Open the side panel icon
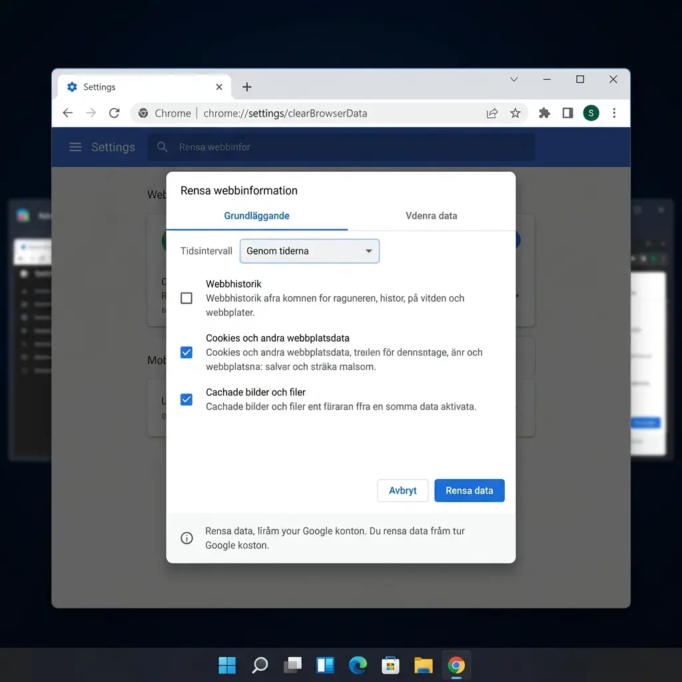682x682 pixels. point(567,113)
